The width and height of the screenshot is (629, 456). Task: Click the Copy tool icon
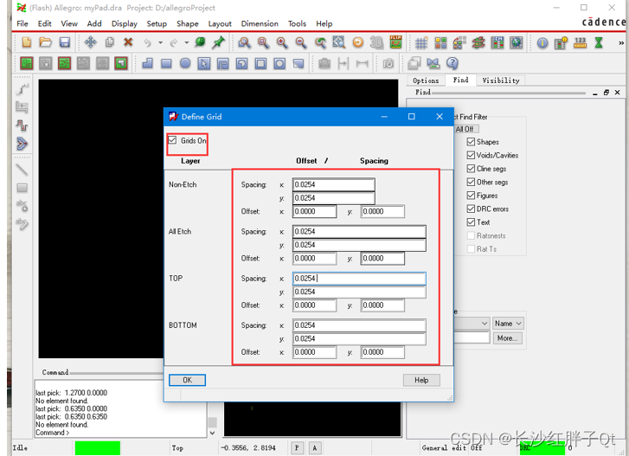[109, 42]
